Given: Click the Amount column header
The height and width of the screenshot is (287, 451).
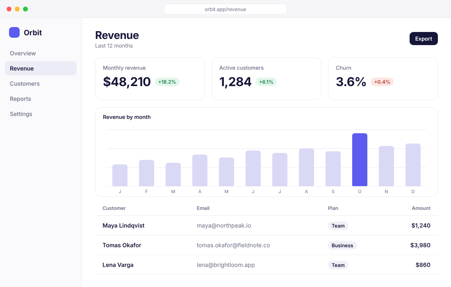Looking at the screenshot, I should (x=421, y=208).
